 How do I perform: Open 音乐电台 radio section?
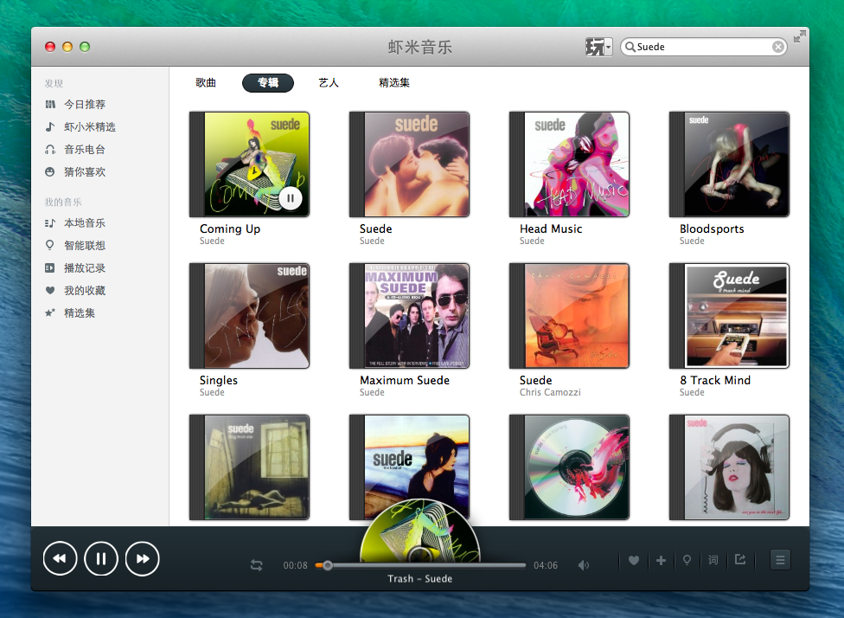tap(75, 149)
